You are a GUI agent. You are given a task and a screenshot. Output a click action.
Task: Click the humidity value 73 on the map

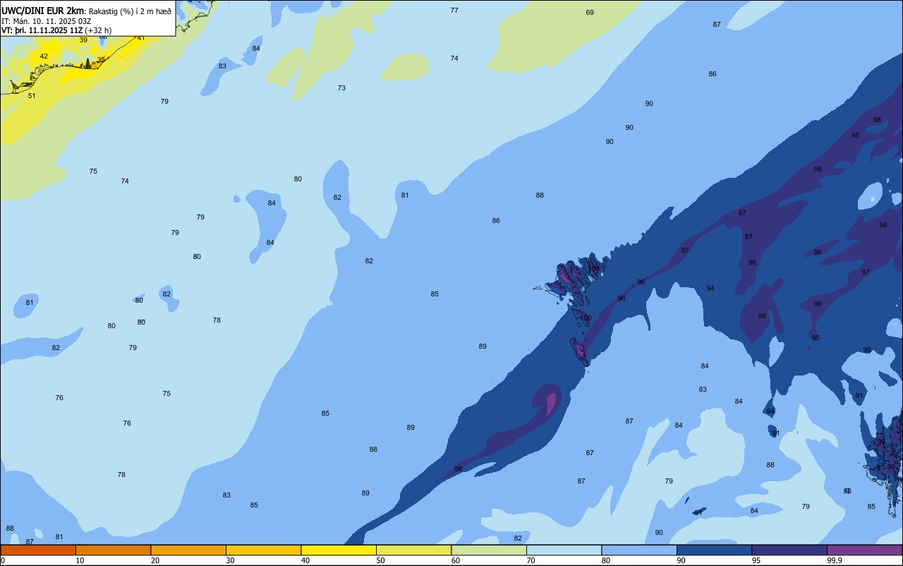click(x=341, y=88)
